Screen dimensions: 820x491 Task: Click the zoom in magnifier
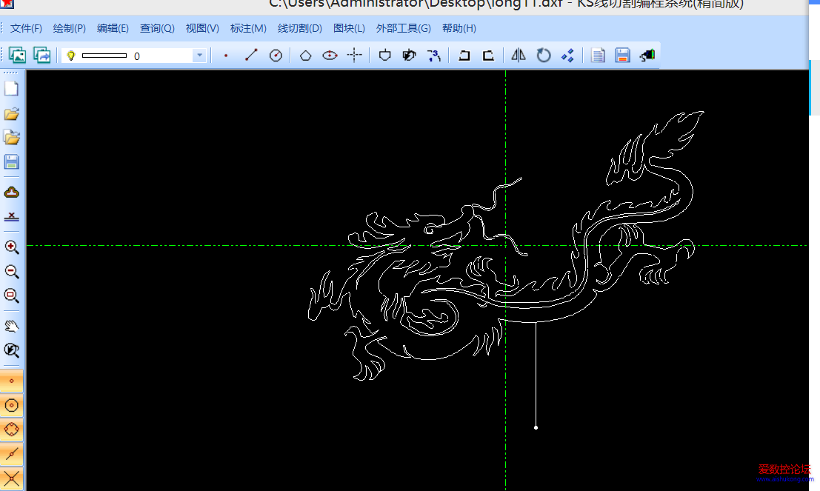[x=12, y=247]
